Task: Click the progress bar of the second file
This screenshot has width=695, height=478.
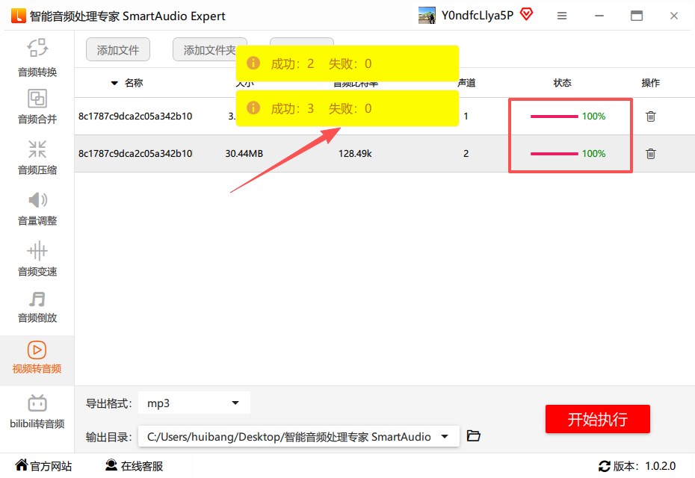Action: [554, 154]
